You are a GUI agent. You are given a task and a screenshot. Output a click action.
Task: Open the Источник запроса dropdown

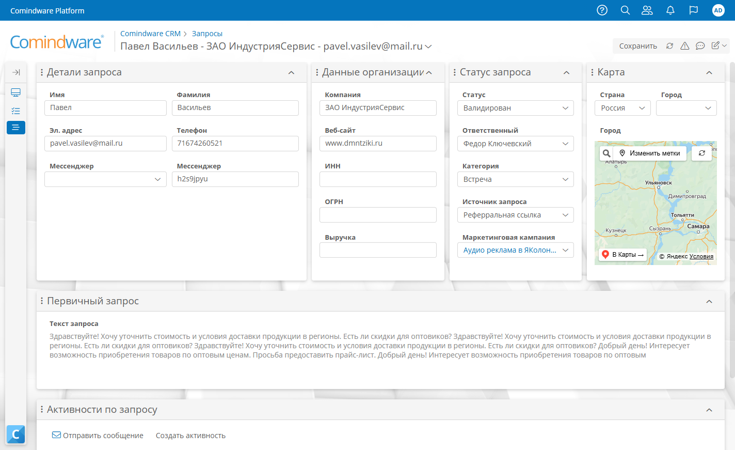515,215
